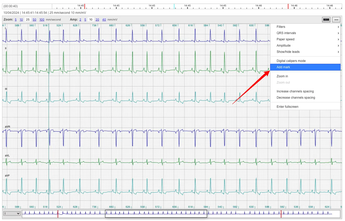Set zoom to 50 mm/second
Image resolution: width=345 pixels, height=221 pixels.
34,20
